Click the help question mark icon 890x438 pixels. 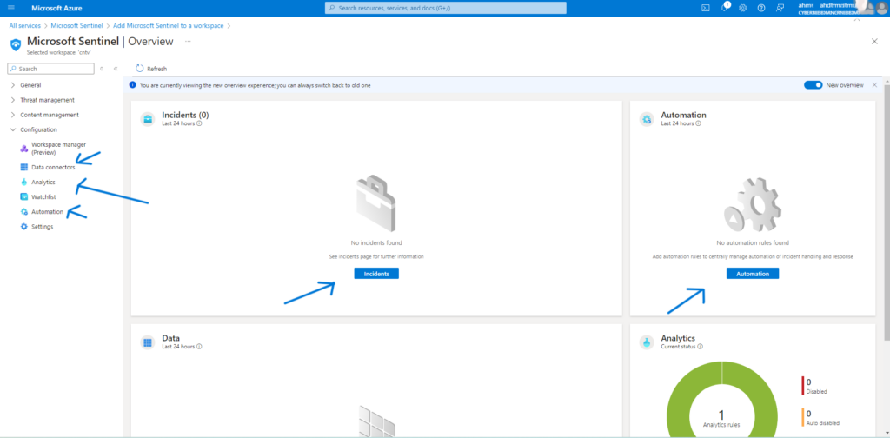(x=761, y=8)
